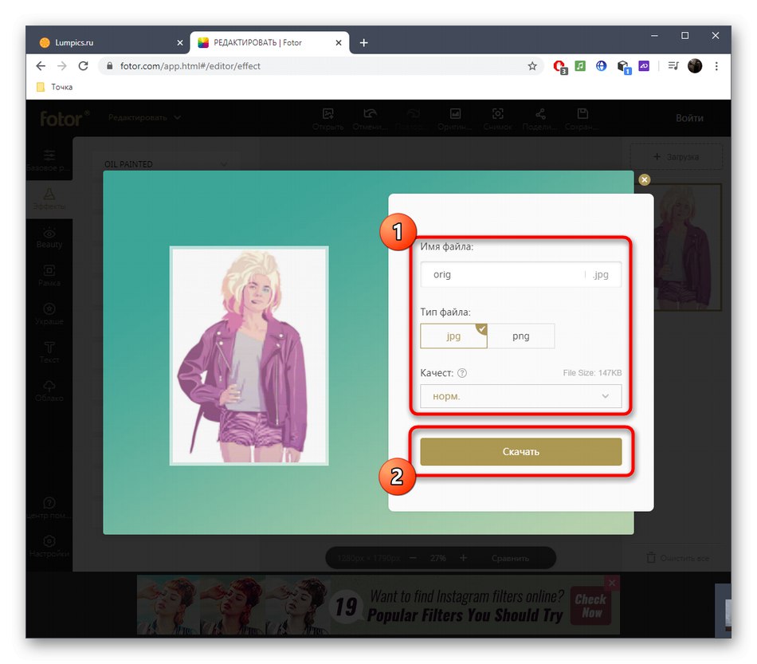This screenshot has height=664, width=757.
Task: Open the Украшение stickers sidebar section
Action: pos(49,314)
